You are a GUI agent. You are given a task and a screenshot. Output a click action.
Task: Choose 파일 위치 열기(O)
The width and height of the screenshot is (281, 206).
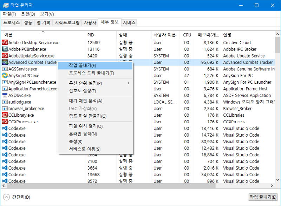tap(95, 126)
